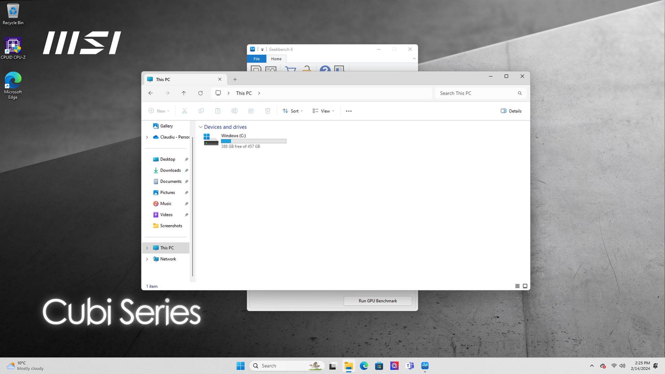
Task: Click the Cut scissors icon
Action: 184,111
